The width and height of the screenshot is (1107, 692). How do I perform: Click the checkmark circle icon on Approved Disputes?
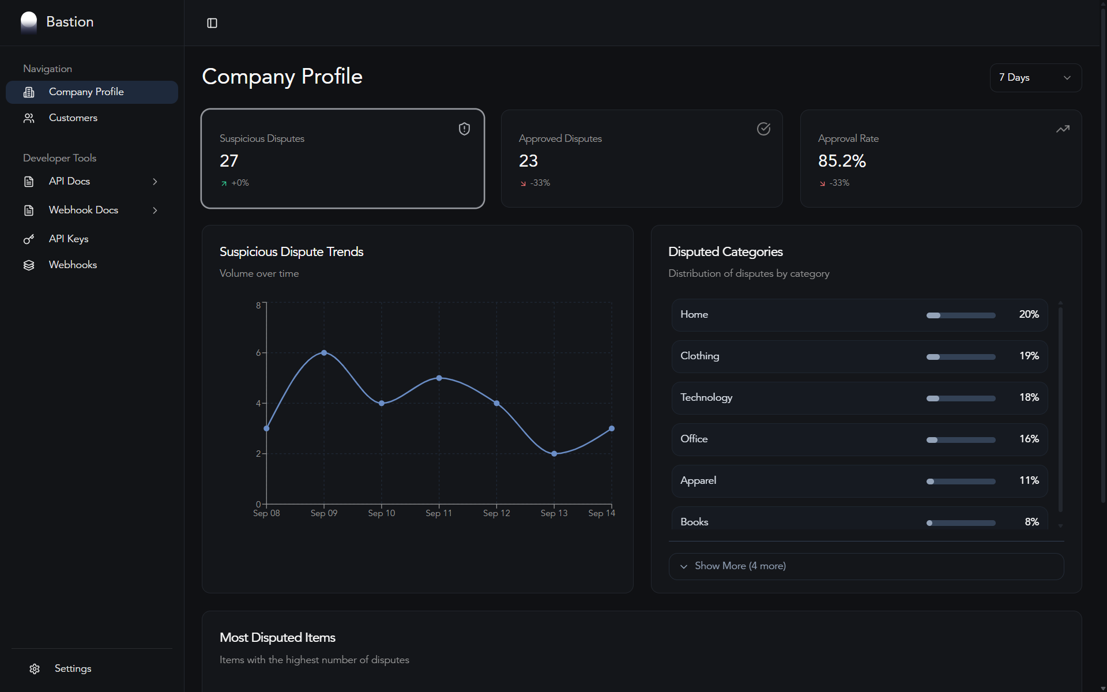click(x=763, y=129)
